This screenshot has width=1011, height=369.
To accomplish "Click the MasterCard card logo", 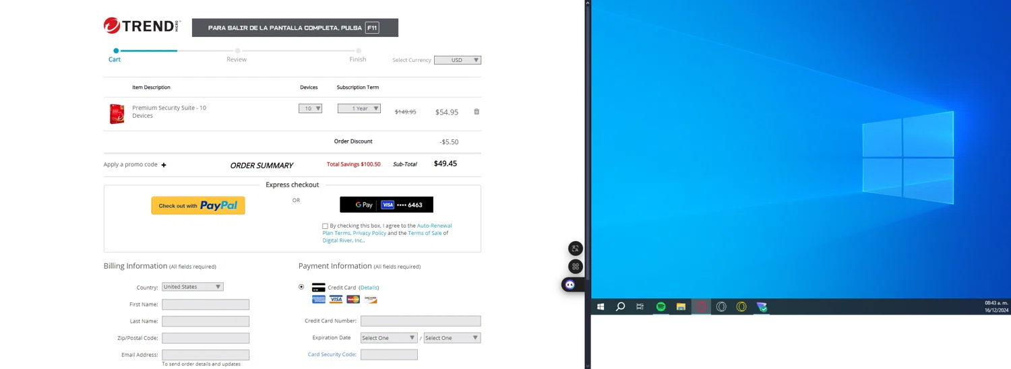I will point(353,299).
